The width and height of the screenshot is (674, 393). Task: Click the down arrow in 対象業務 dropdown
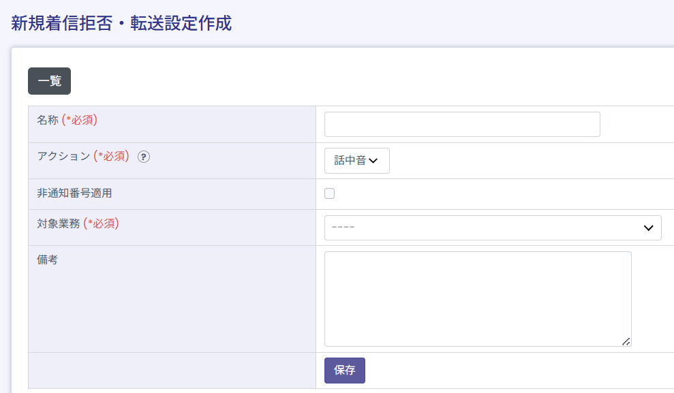coord(648,228)
